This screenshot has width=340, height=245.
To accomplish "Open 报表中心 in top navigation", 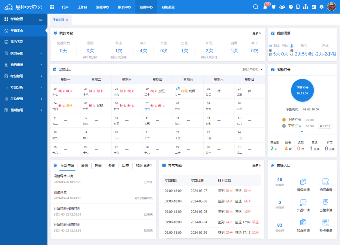I will (124, 7).
